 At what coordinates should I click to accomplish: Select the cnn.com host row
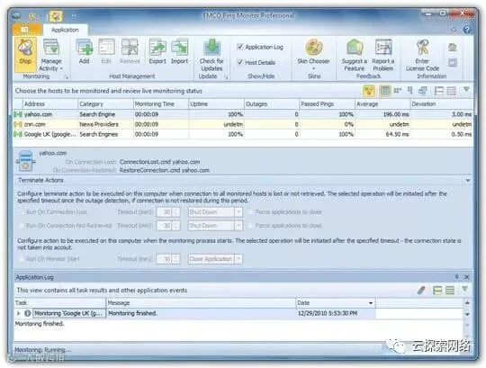click(243, 124)
